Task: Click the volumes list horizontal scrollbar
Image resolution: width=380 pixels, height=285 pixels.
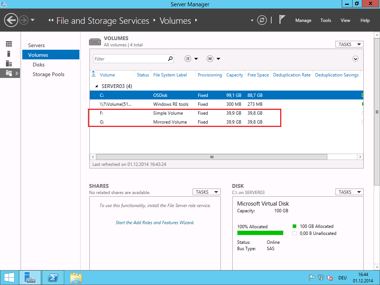Action: [212, 157]
